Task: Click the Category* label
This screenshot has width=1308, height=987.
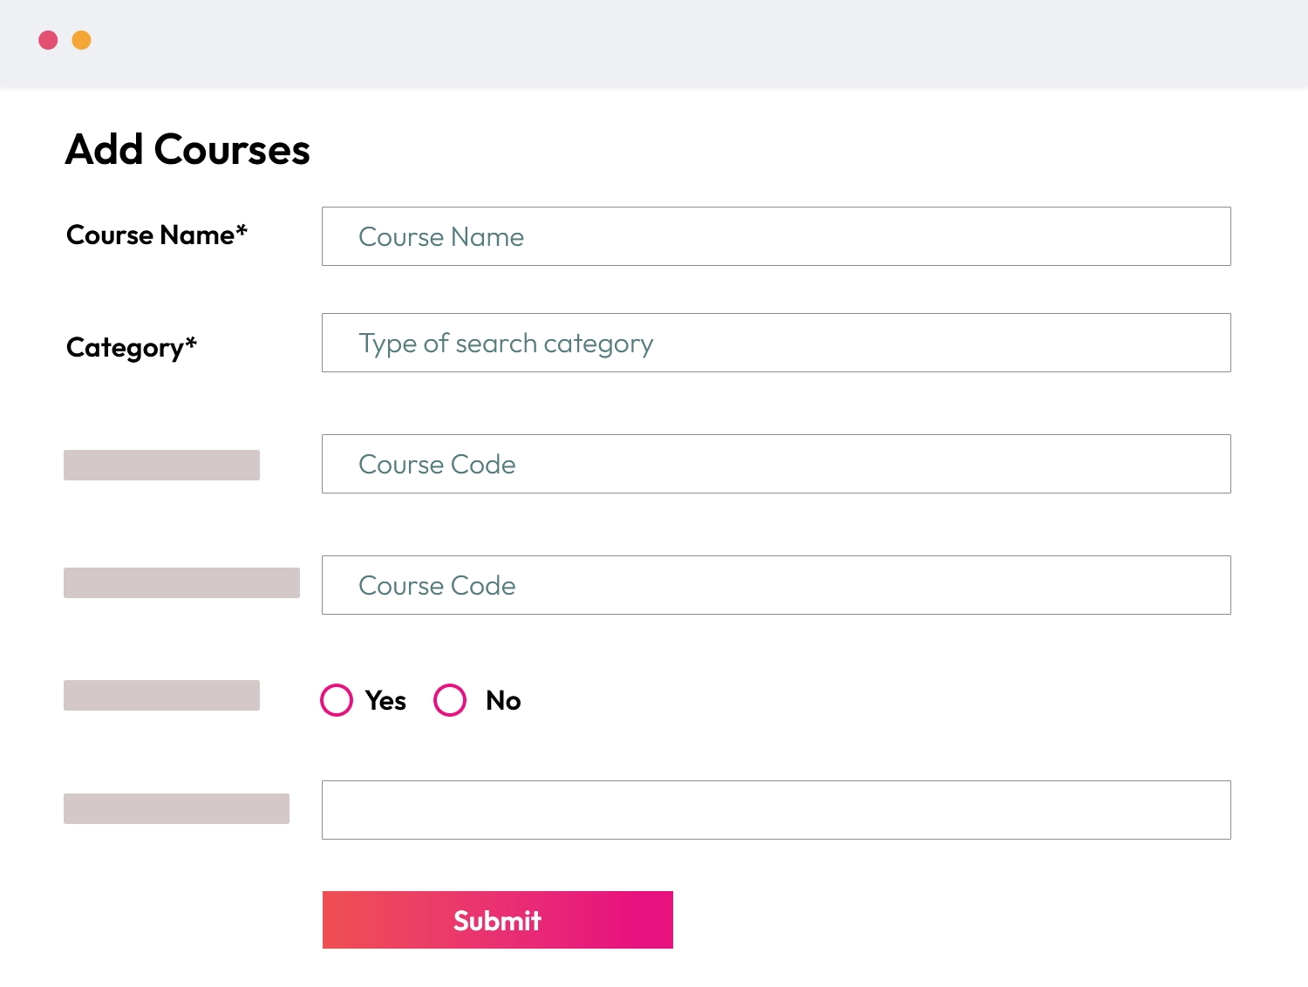Action: [132, 347]
